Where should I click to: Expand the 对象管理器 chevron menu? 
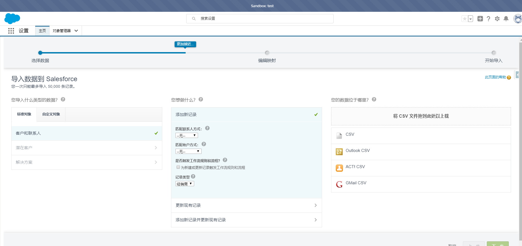pyautogui.click(x=76, y=31)
